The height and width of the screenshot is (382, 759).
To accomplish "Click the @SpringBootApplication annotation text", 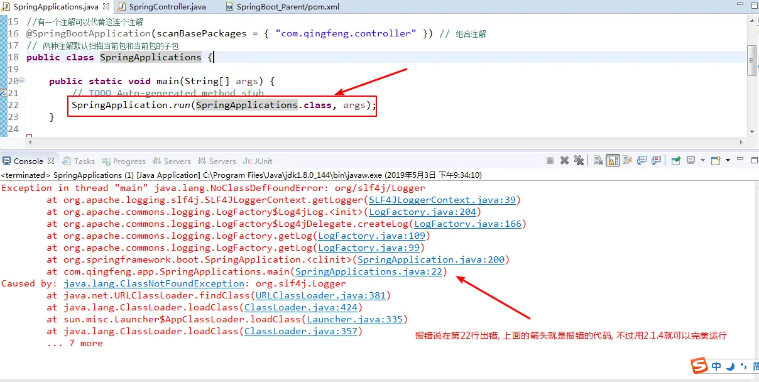I will 89,33.
